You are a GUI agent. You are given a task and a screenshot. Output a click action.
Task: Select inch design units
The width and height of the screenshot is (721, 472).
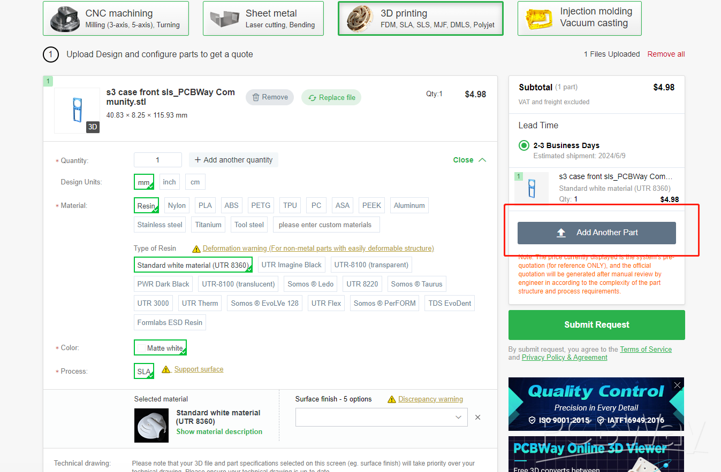coord(170,182)
